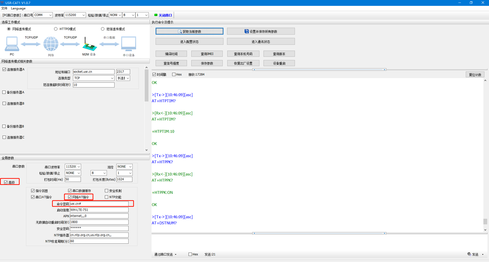Toggle 网络AT指令 checkbox

click(x=70, y=197)
